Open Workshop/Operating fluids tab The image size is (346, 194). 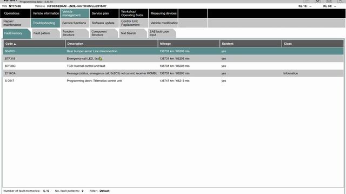click(134, 13)
